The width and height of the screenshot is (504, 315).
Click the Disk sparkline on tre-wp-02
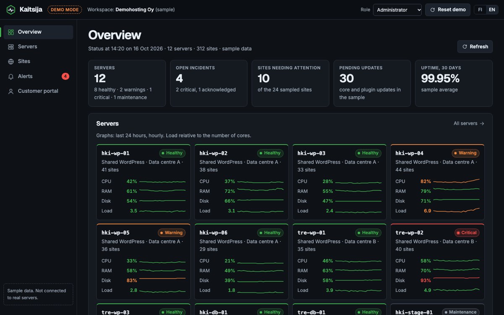tap(456, 278)
